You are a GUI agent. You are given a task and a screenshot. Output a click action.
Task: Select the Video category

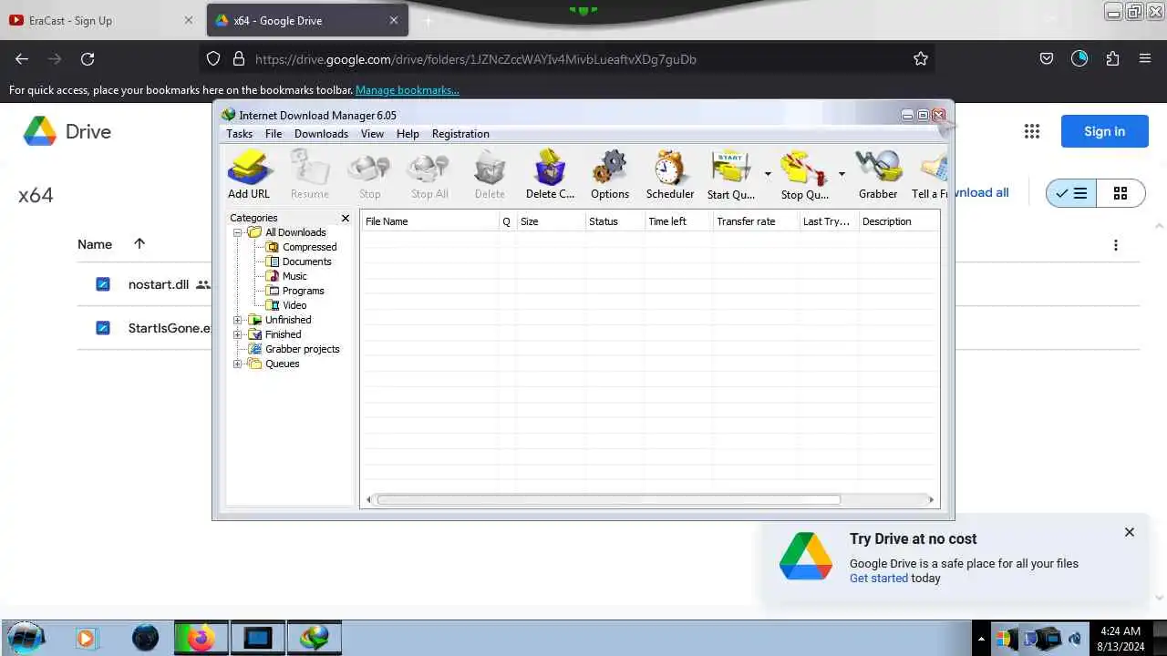294,305
